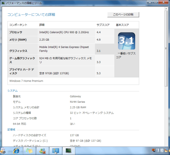This screenshot has height=155, width=170.
Task: Click '空き 97 GB (合計 137 GB)' partition value
Action: 85,141
